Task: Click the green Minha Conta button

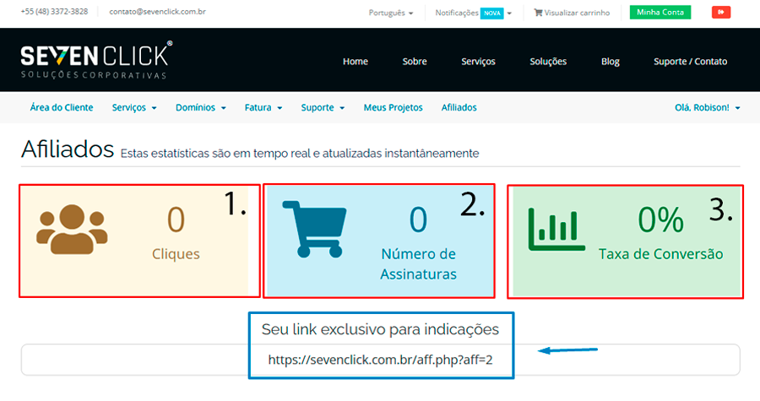Action: 660,13
